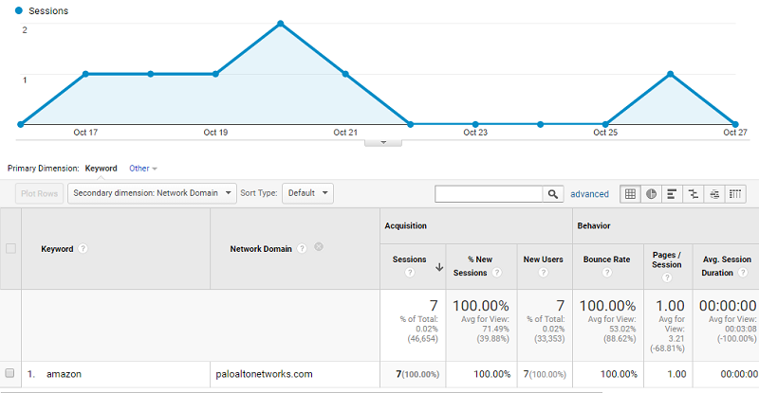The height and width of the screenshot is (393, 759).
Task: Click the Oct 20 peak data point
Action: click(x=280, y=23)
